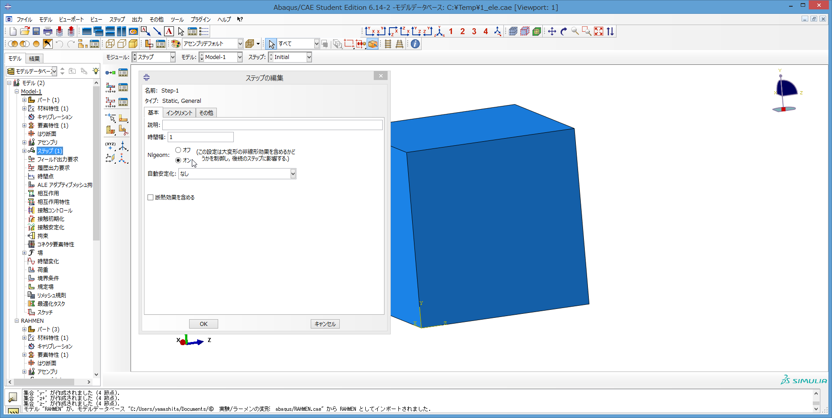
Task: Click the (XYZ) Create Datum Point icon
Action: (110, 146)
